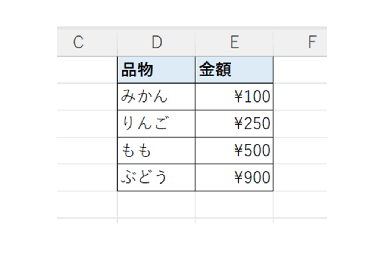Click empty column F cell beside 金額
Viewport: 382px width, 257px height.
300,70
